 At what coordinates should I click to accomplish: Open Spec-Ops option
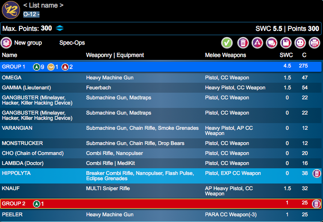[x=72, y=43]
